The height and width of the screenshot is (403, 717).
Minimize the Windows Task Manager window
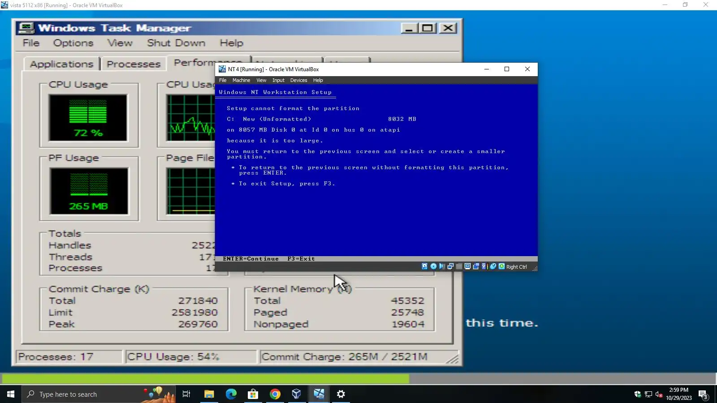click(x=409, y=28)
